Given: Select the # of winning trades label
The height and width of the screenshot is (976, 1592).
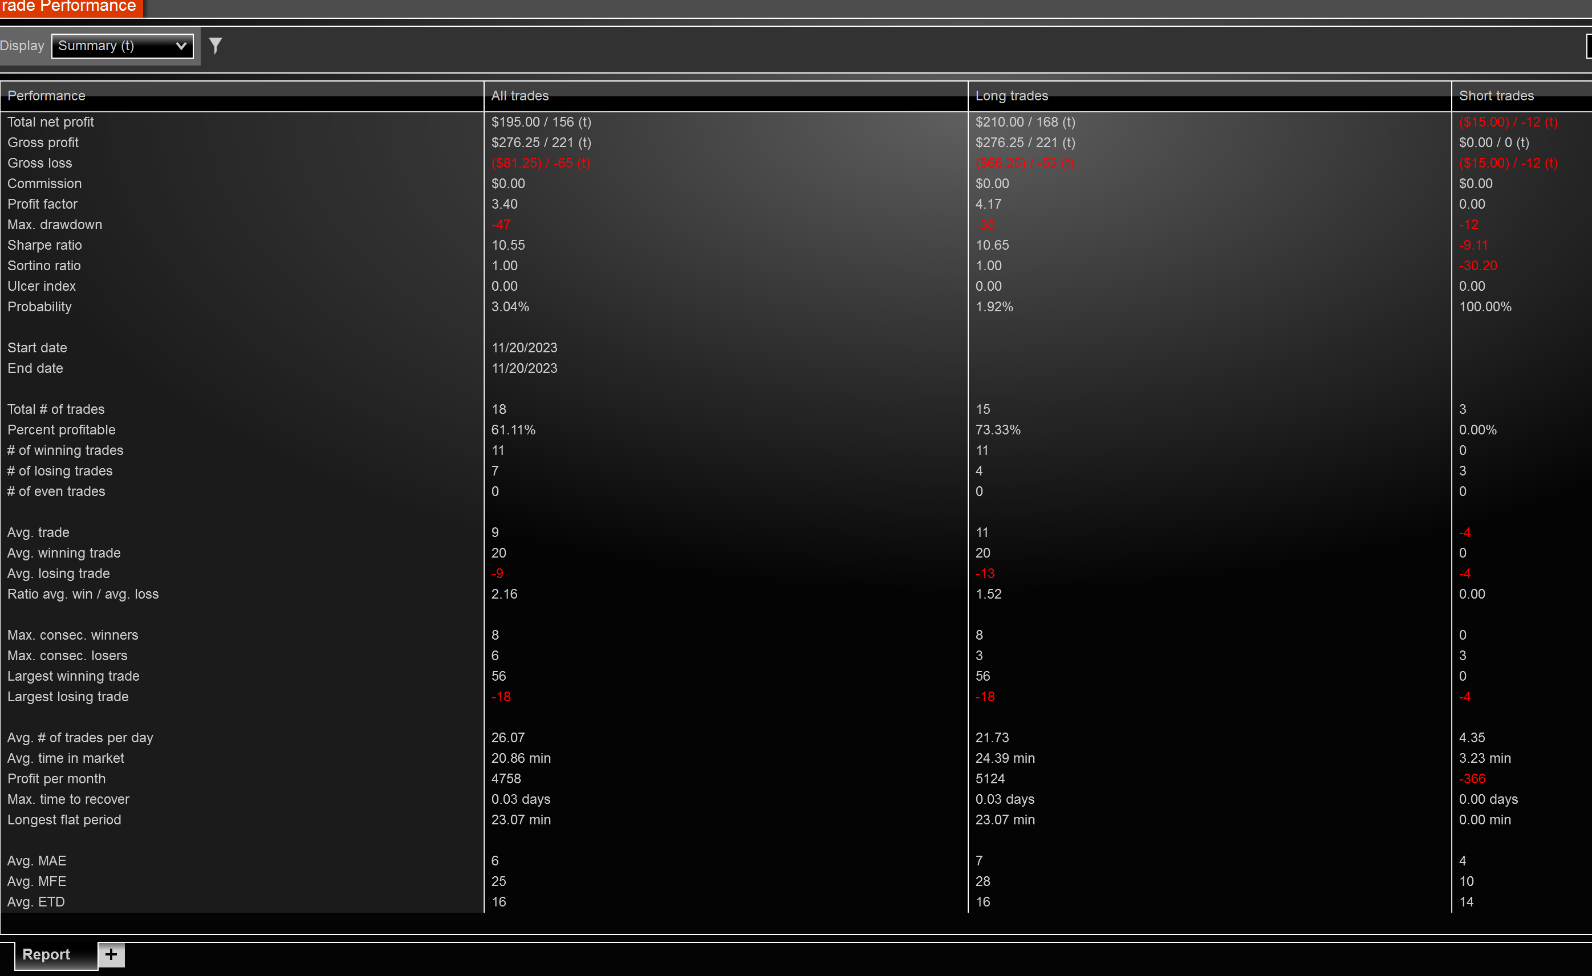Looking at the screenshot, I should coord(65,451).
